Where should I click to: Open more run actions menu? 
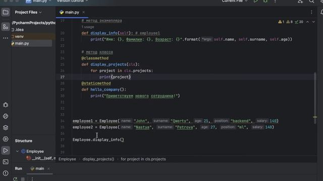[275, 1]
